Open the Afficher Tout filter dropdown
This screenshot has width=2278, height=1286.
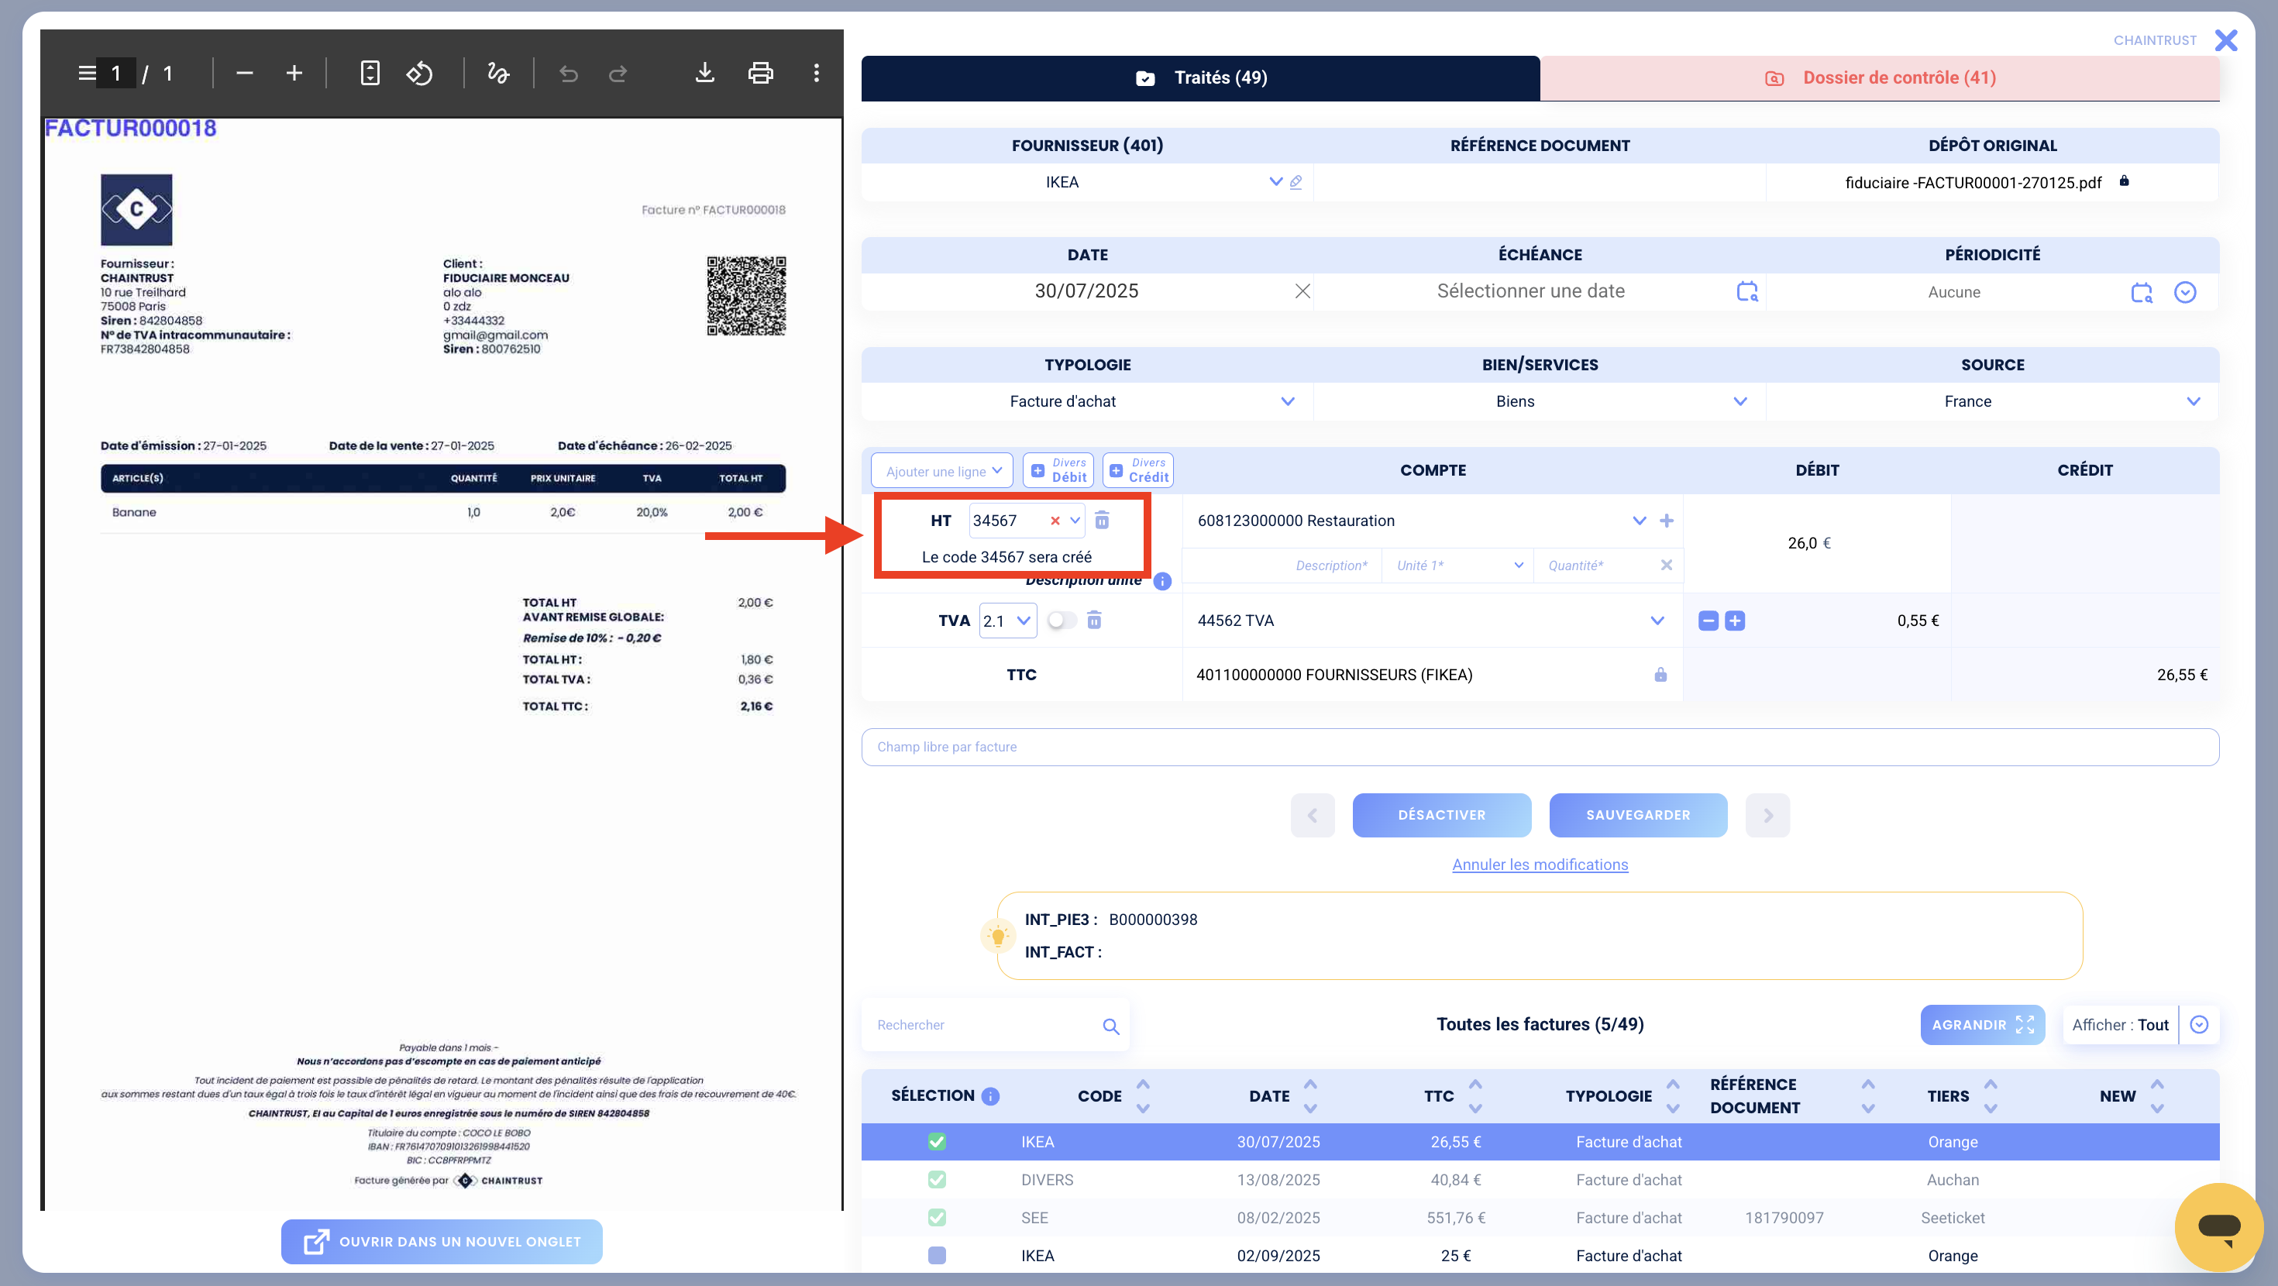point(2198,1025)
